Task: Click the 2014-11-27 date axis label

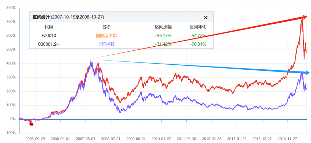Action: tap(287, 138)
